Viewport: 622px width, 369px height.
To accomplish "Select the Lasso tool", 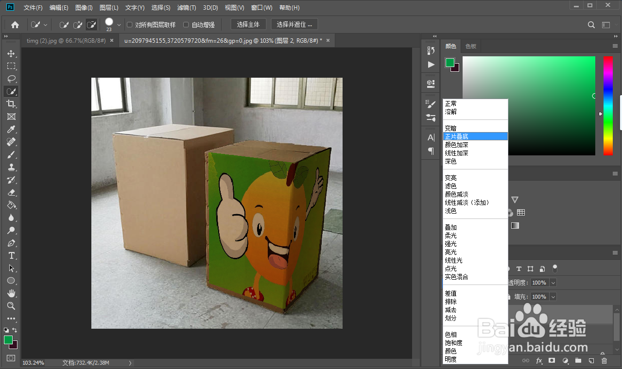I will (11, 79).
